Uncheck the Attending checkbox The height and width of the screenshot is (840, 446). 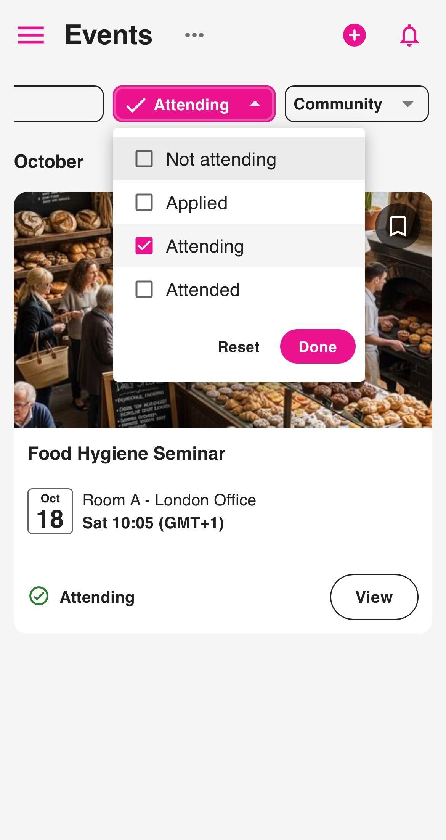click(144, 246)
